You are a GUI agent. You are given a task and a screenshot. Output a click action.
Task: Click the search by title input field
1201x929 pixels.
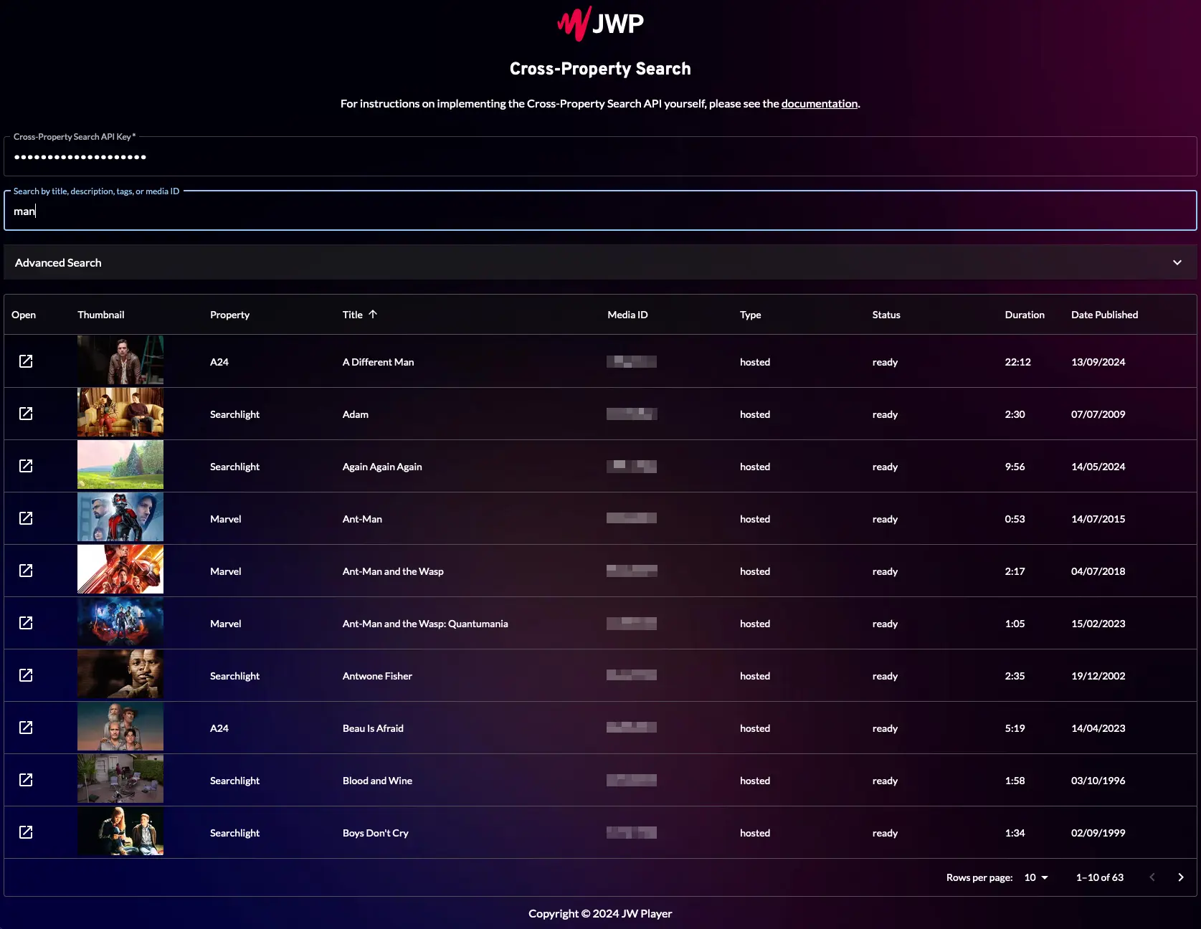600,211
